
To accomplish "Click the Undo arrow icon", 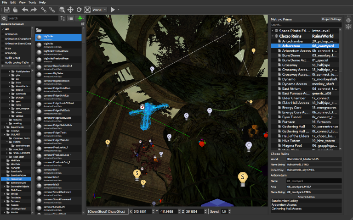I will pyautogui.click(x=25, y=9).
